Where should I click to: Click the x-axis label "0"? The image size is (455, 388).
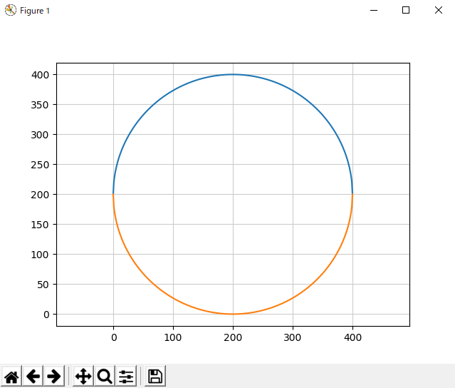114,337
